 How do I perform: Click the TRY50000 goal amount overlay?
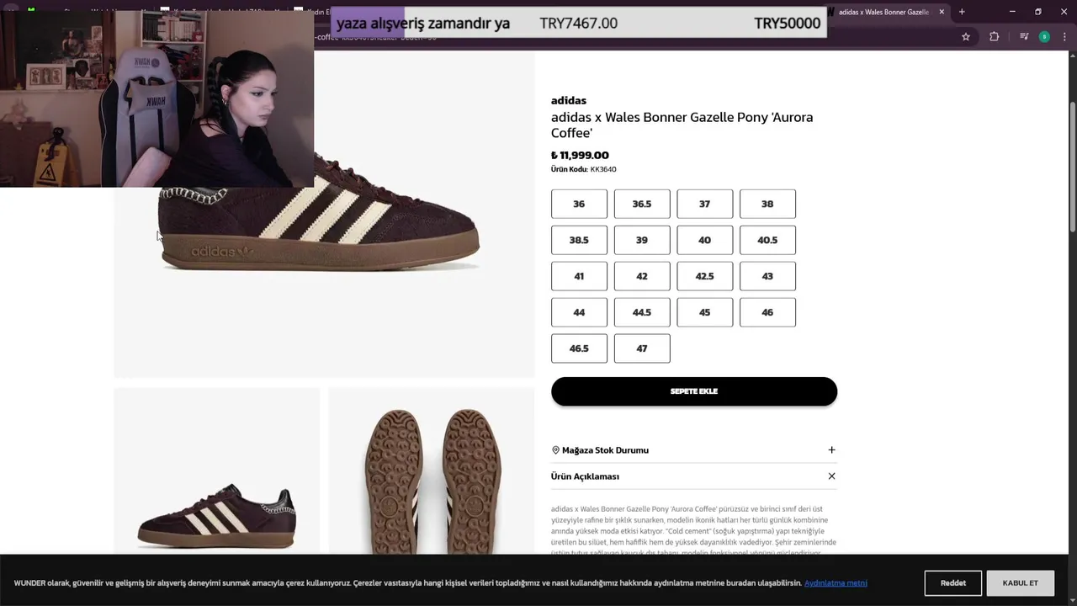[788, 24]
